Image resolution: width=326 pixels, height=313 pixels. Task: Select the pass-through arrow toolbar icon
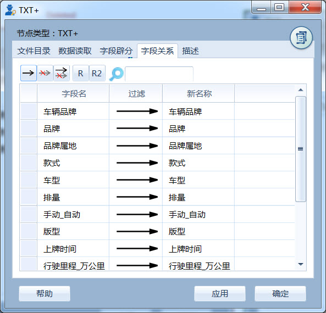[x=29, y=73]
